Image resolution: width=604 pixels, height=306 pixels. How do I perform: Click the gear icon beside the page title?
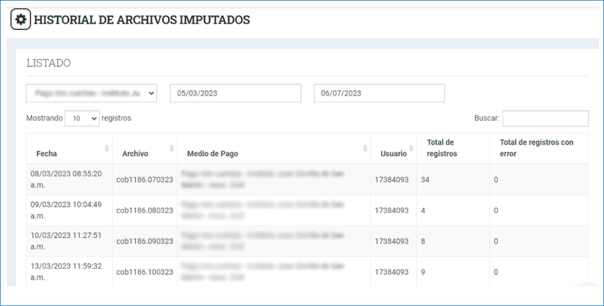(21, 20)
